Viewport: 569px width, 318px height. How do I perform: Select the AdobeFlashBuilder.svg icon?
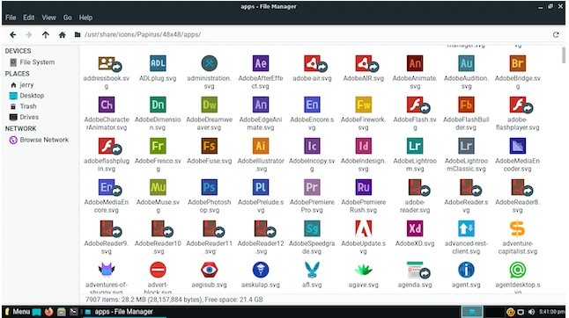pyautogui.click(x=466, y=105)
